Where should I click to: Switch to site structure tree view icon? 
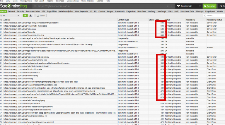[30, 16]
